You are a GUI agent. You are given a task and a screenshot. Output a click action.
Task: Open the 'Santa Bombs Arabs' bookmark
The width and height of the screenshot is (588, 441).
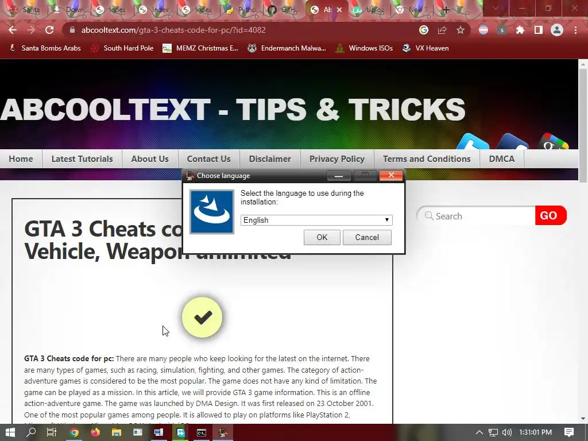45,48
